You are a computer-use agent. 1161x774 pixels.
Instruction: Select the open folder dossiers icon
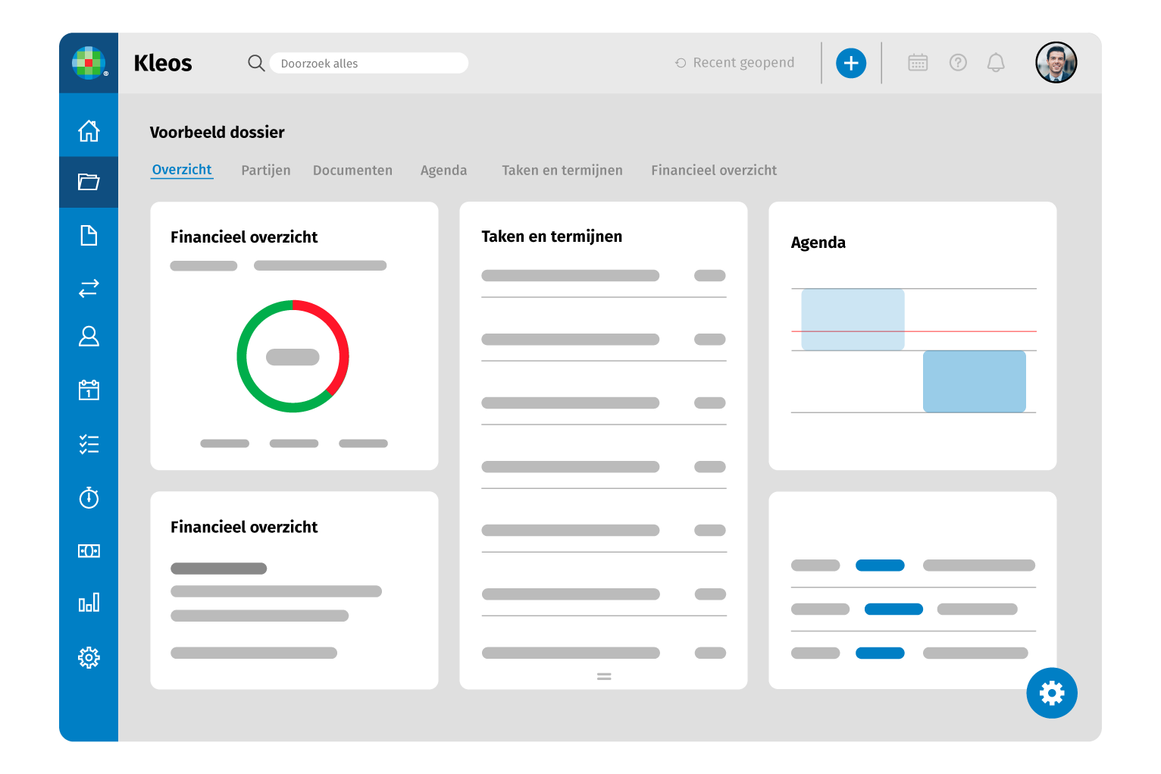point(89,182)
